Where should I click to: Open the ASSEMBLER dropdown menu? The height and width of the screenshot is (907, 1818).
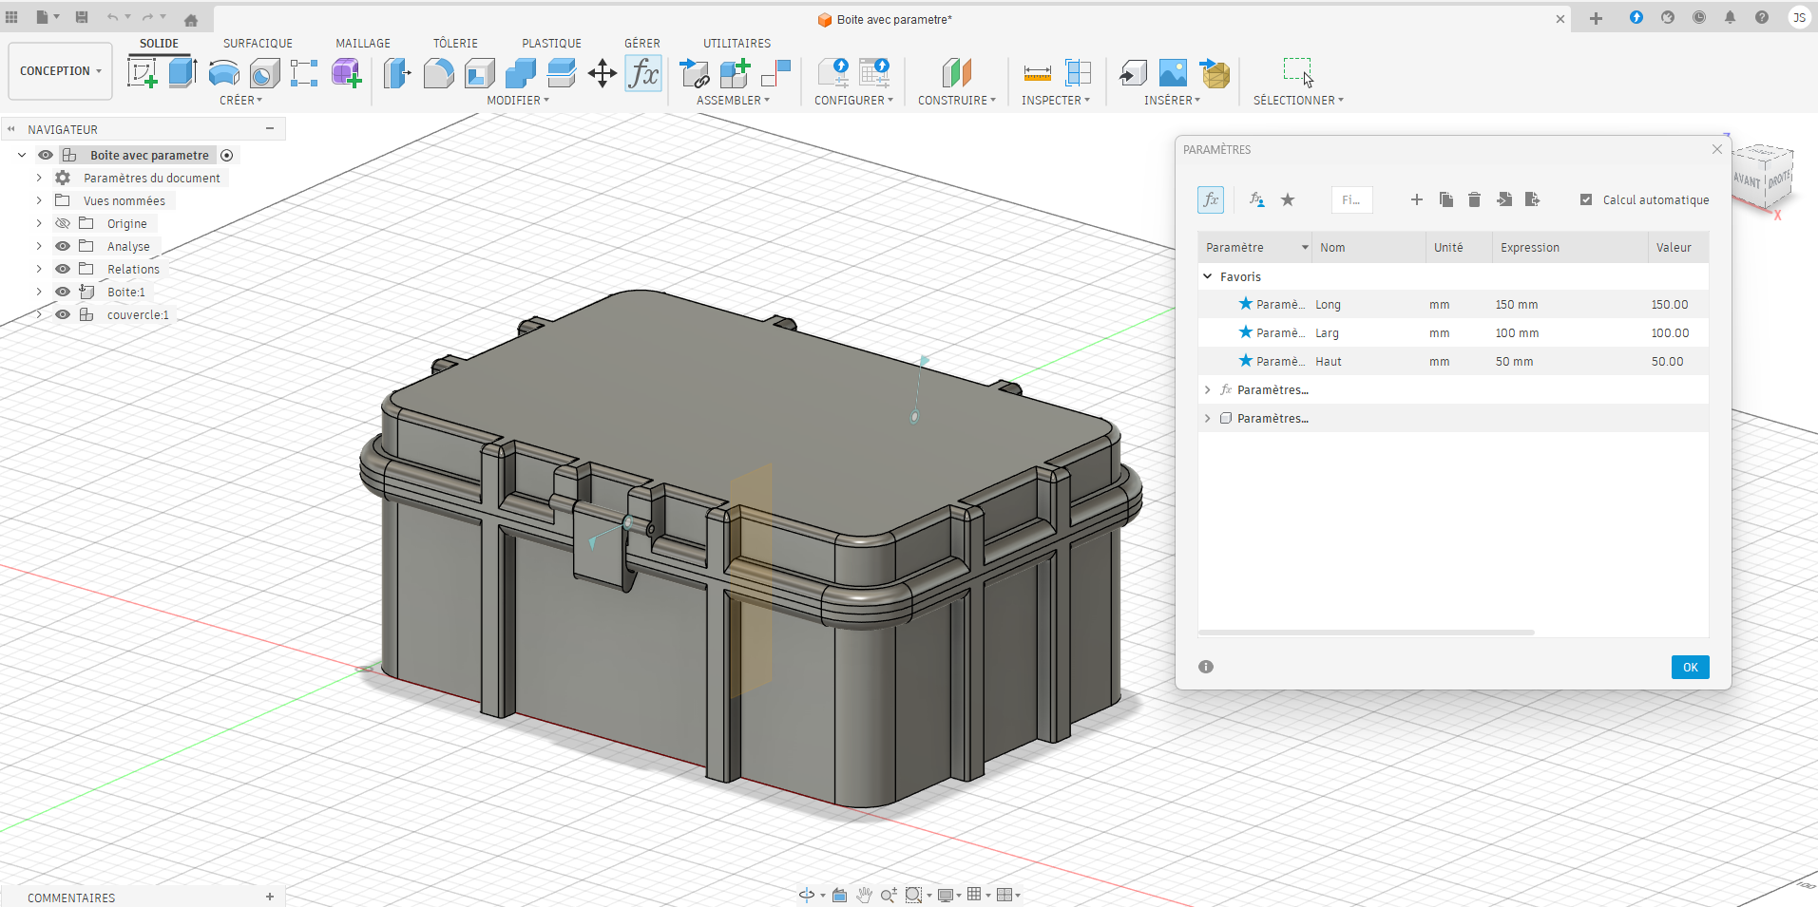(733, 100)
